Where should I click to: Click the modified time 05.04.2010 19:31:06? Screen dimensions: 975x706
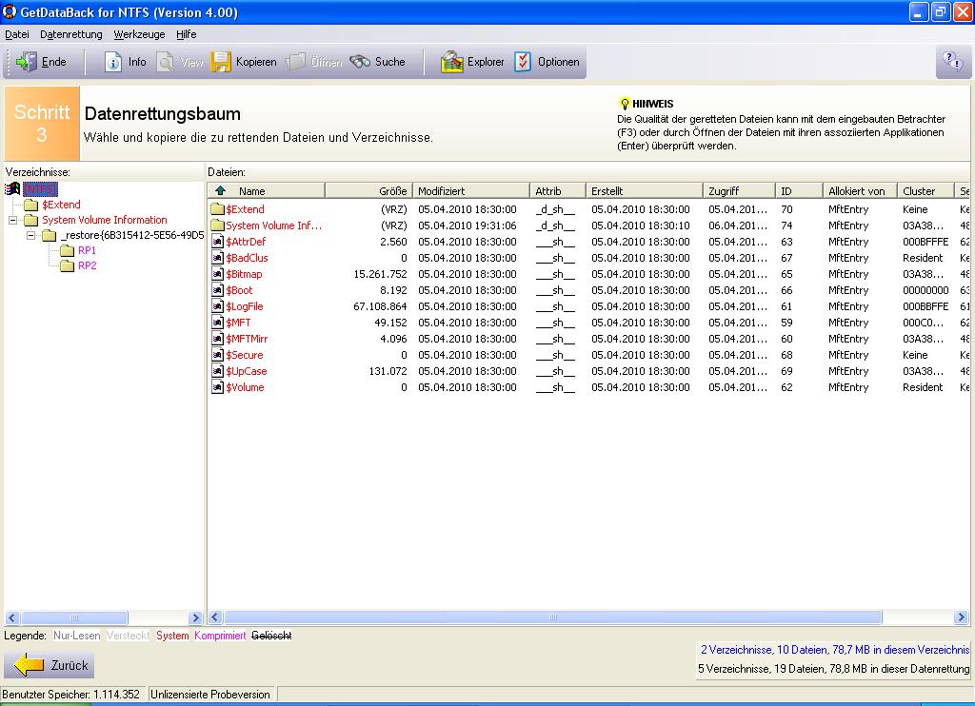(x=467, y=226)
